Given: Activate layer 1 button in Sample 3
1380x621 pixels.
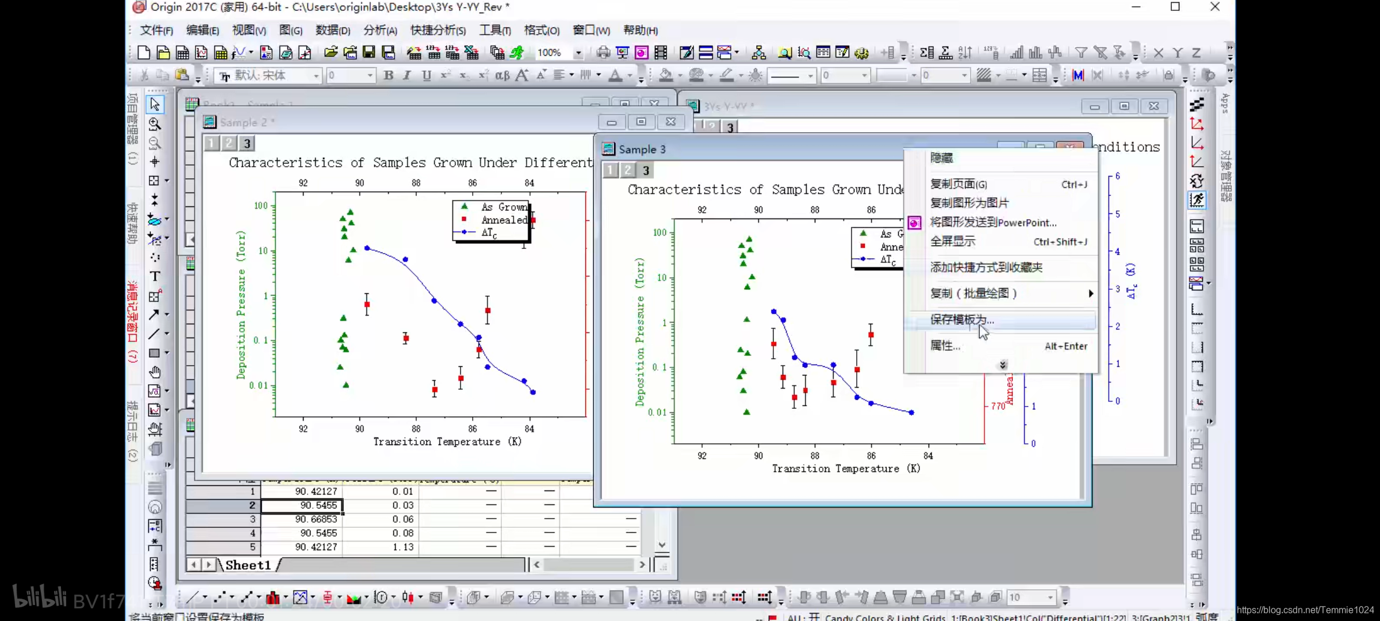Looking at the screenshot, I should click(x=610, y=170).
